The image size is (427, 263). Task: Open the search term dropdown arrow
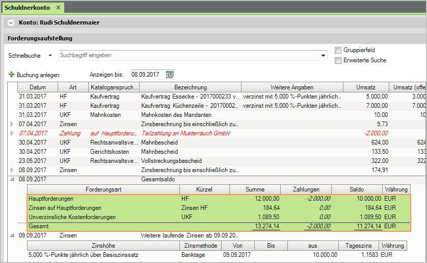[323, 55]
